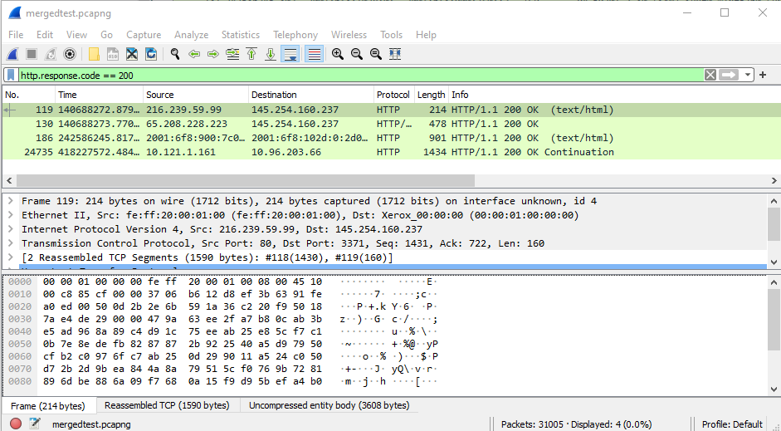Image resolution: width=781 pixels, height=431 pixels.
Task: Click packet list horizontal scrollbar
Action: [x=246, y=180]
